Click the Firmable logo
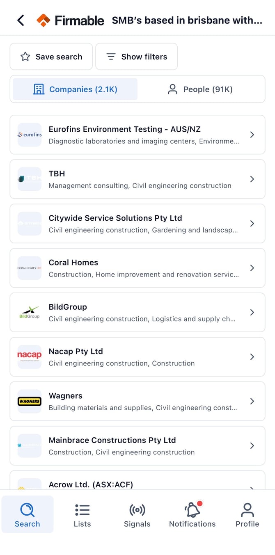275x555 pixels. pyautogui.click(x=70, y=20)
